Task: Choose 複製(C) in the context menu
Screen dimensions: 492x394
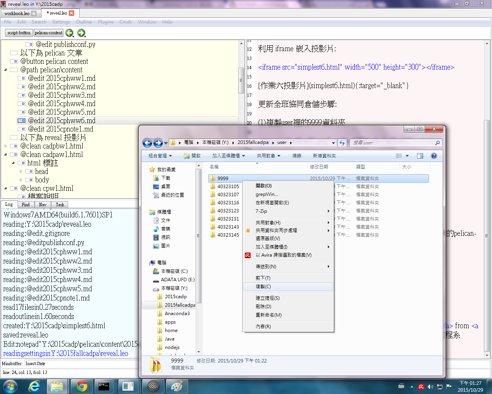Action: [x=288, y=287]
